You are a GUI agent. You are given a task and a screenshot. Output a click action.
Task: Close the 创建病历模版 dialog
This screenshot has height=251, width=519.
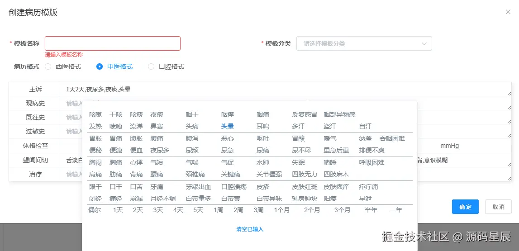pyautogui.click(x=508, y=12)
